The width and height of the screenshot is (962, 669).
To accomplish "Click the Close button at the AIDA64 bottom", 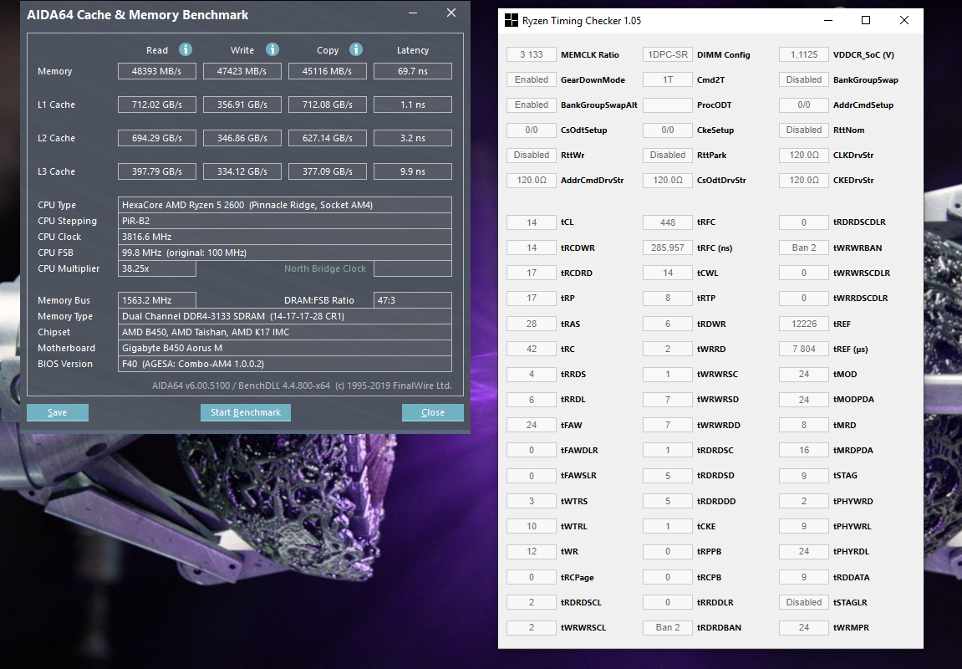I will [x=433, y=412].
